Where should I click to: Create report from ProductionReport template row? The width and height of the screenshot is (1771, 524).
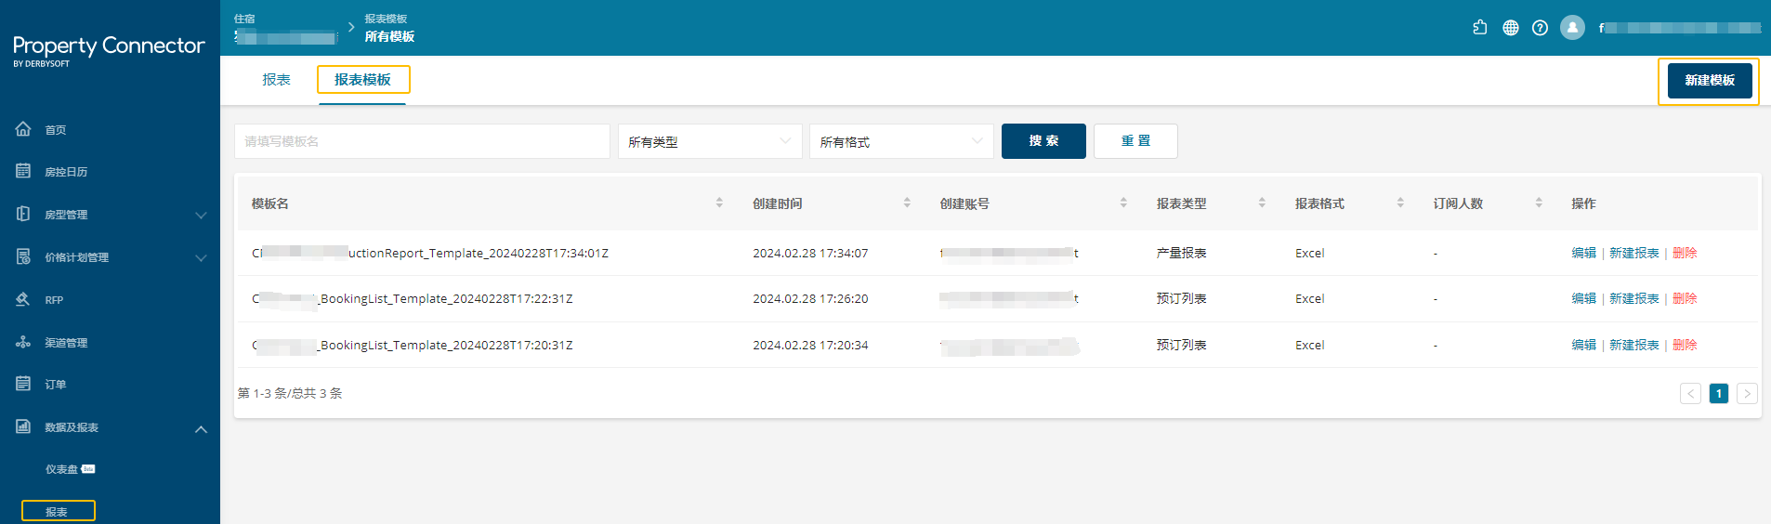click(x=1633, y=253)
